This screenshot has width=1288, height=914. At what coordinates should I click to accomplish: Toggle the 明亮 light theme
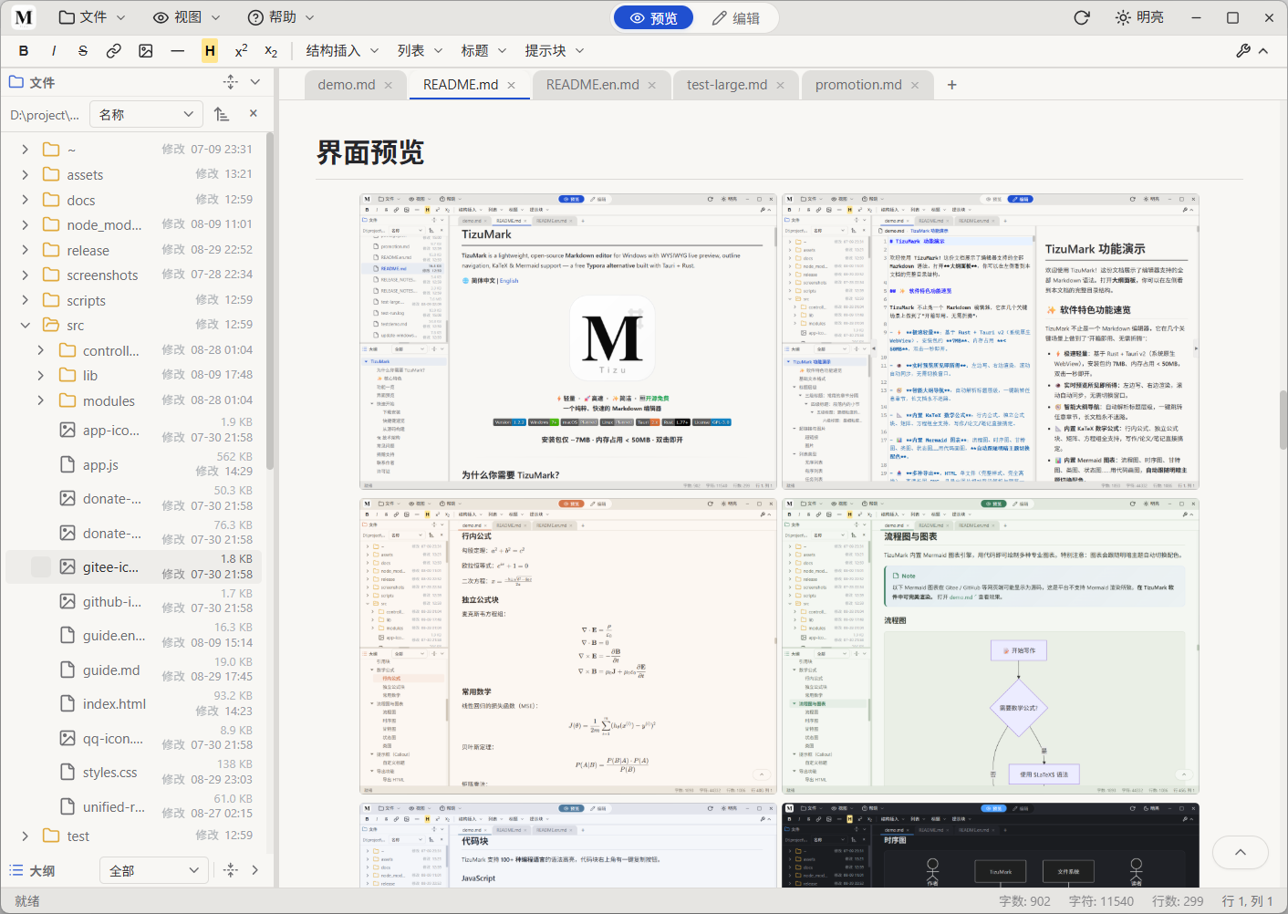coord(1139,17)
